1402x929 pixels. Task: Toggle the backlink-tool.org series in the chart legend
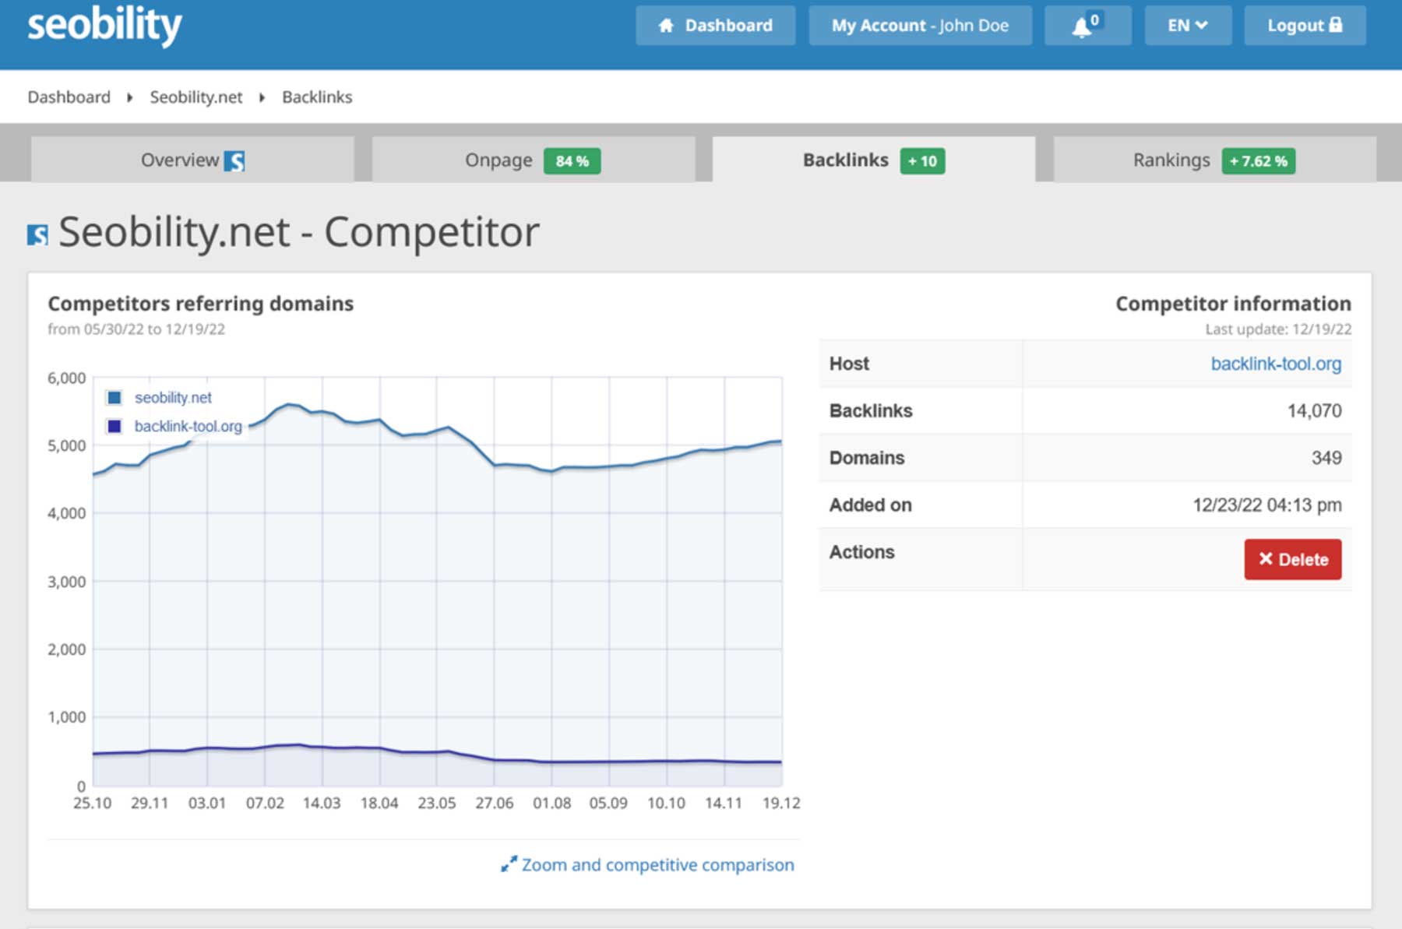pos(188,426)
